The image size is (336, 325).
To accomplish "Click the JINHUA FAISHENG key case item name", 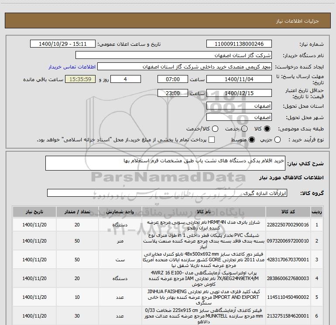I will coord(204,297).
